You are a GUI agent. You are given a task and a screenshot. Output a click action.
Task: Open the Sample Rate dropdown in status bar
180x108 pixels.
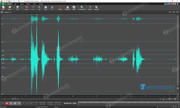[41, 107]
